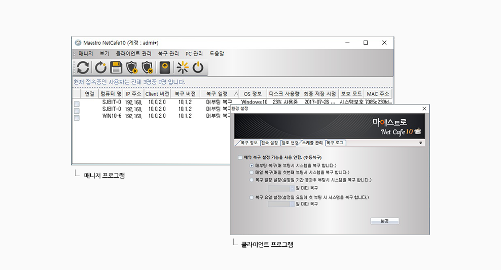Image resolution: width=501 pixels, height=270 pixels.
Task: Click the 변경 button
Action: (385, 221)
